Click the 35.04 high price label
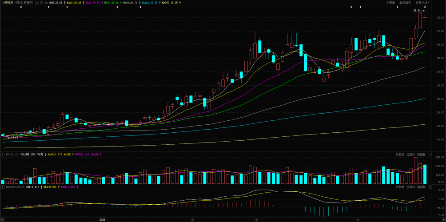 point(417,11)
